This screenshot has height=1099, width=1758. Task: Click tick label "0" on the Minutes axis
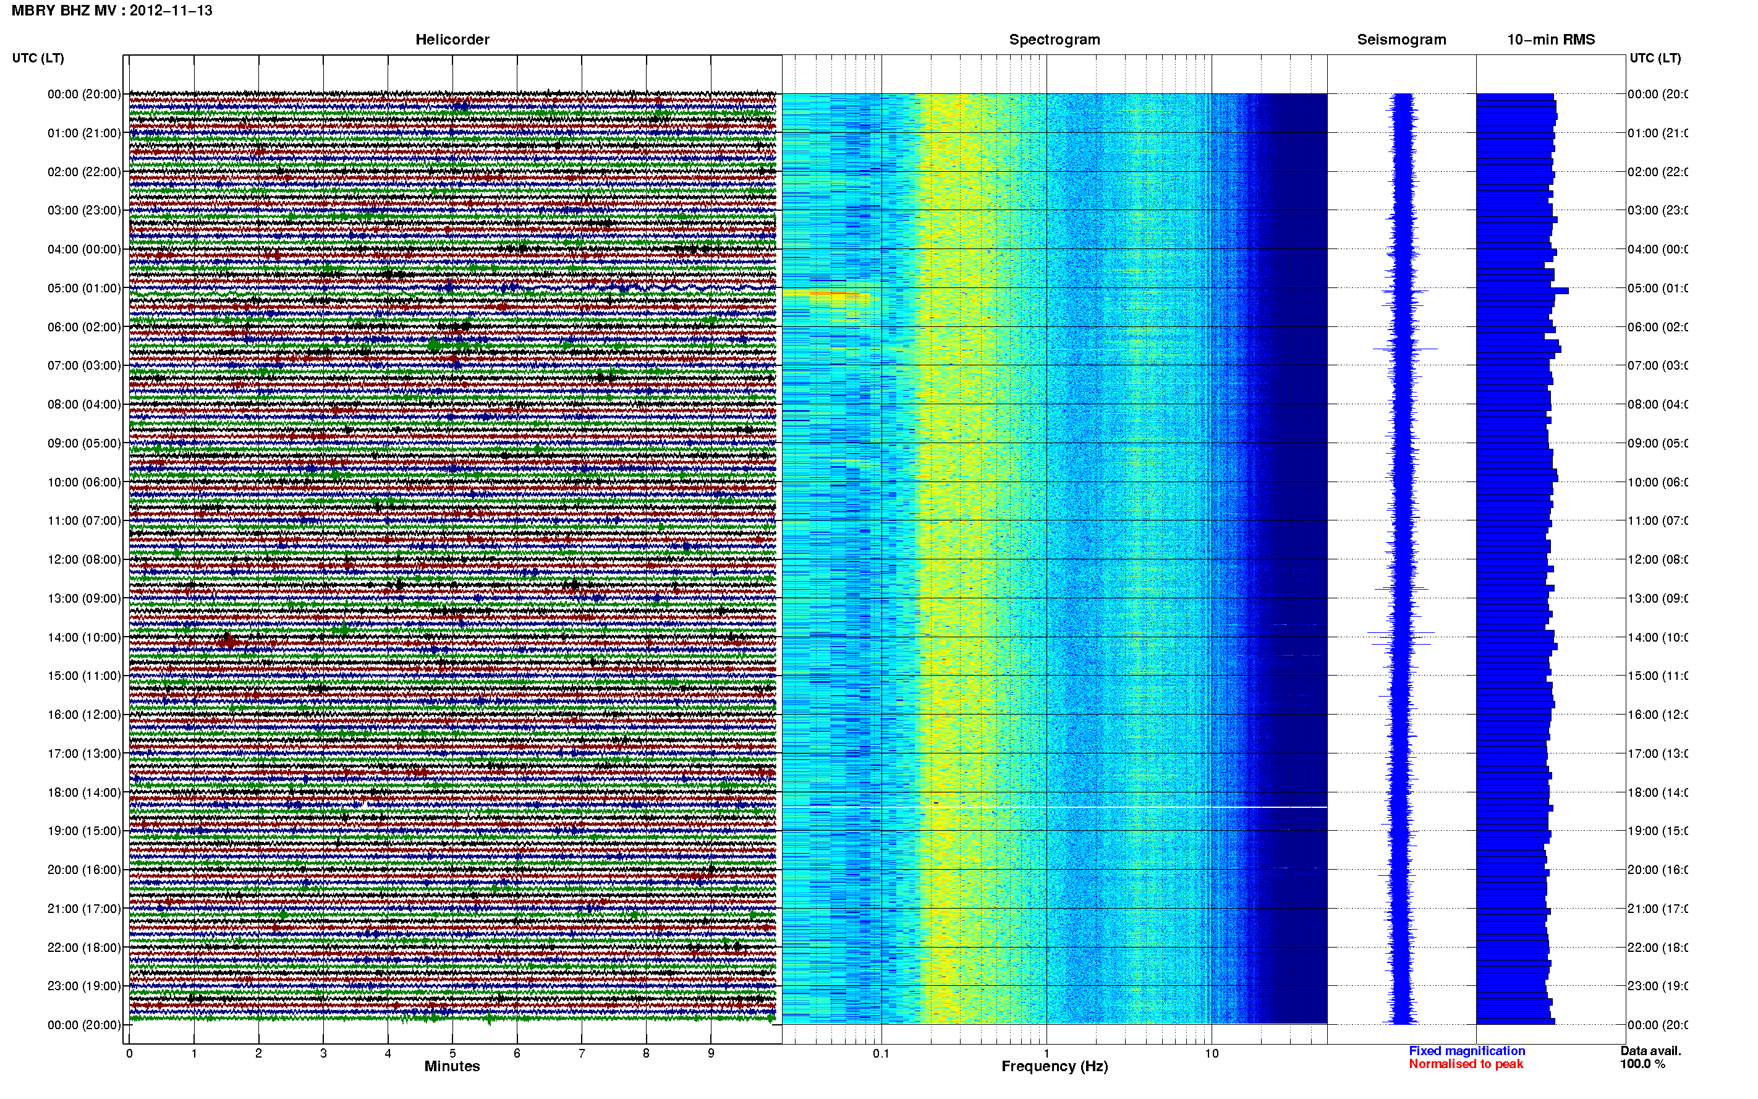pyautogui.click(x=129, y=1053)
